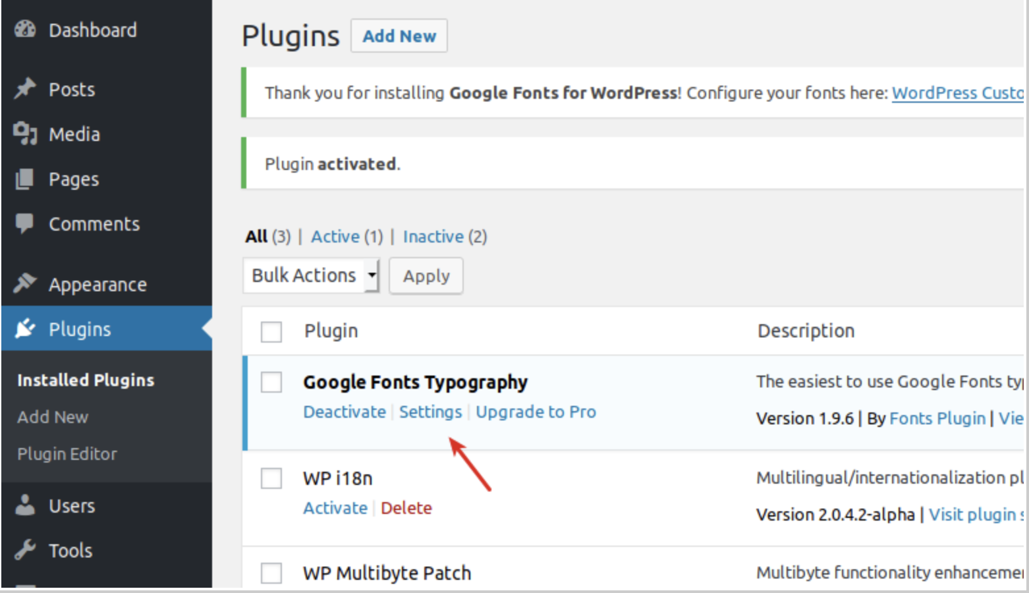Tick the select-all checkbox in the table header
This screenshot has width=1029, height=593.
(271, 331)
